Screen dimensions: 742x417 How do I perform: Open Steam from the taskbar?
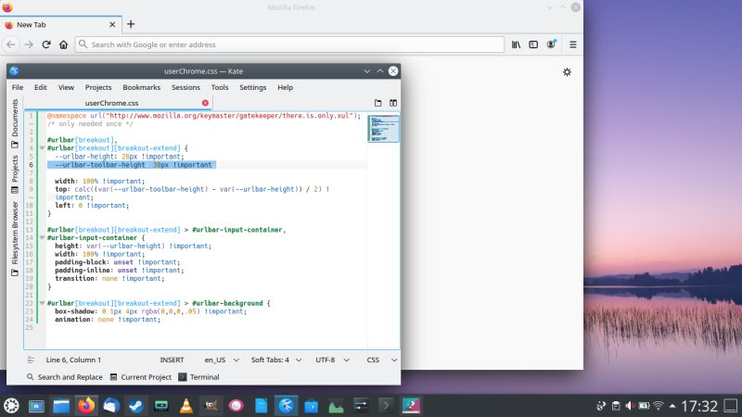click(136, 405)
